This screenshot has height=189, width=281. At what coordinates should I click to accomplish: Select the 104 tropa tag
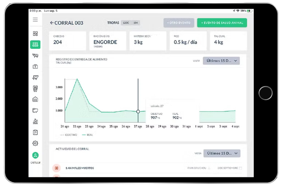[136, 23]
